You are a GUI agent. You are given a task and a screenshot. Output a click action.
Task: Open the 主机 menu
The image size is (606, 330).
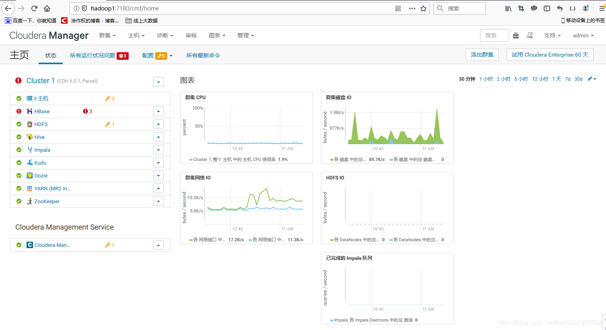tap(136, 36)
